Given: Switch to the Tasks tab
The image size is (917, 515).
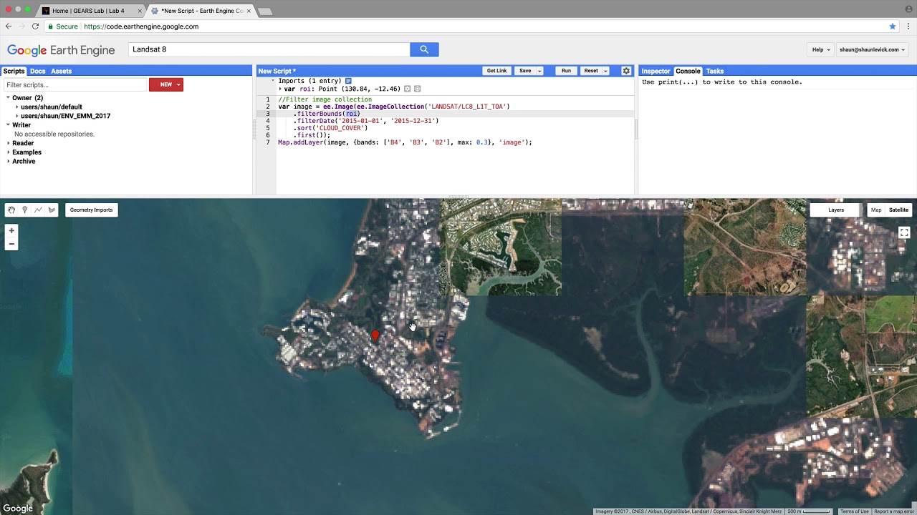Looking at the screenshot, I should click(715, 71).
